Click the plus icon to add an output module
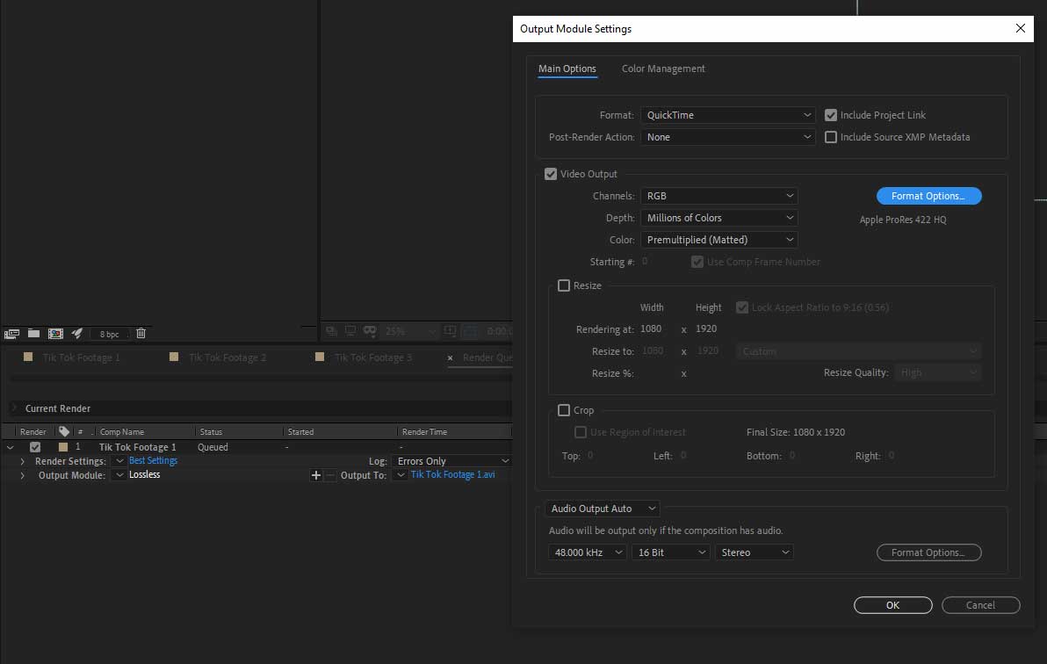This screenshot has height=664, width=1047. (315, 474)
